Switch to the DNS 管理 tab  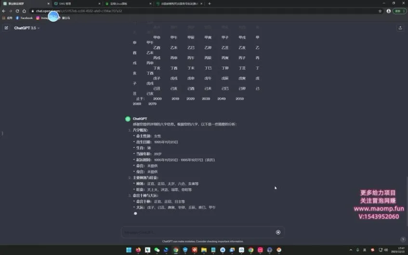(x=75, y=3)
